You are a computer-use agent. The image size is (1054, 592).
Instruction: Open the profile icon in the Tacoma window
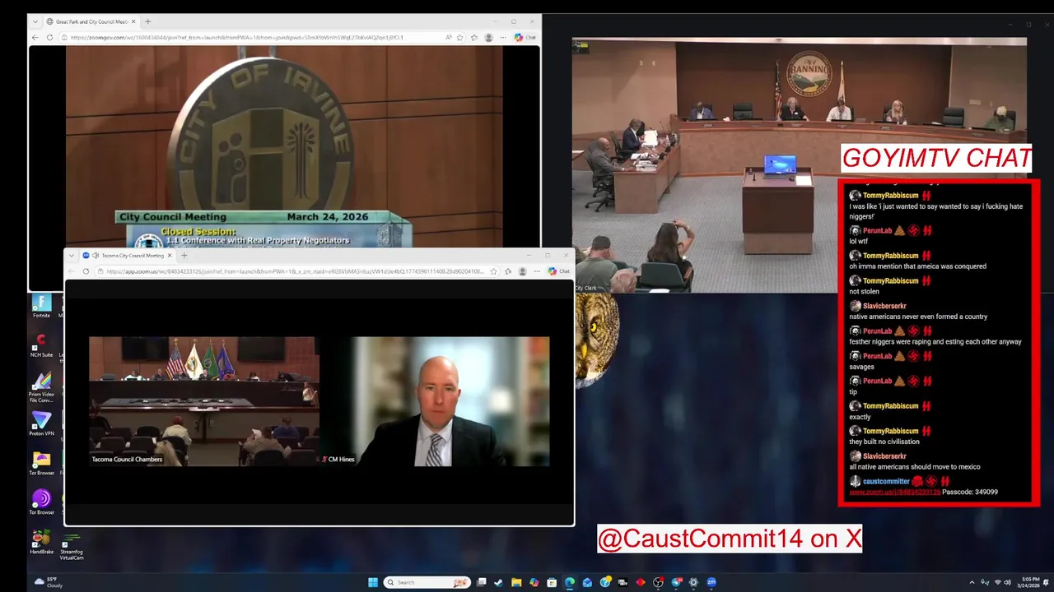[523, 271]
